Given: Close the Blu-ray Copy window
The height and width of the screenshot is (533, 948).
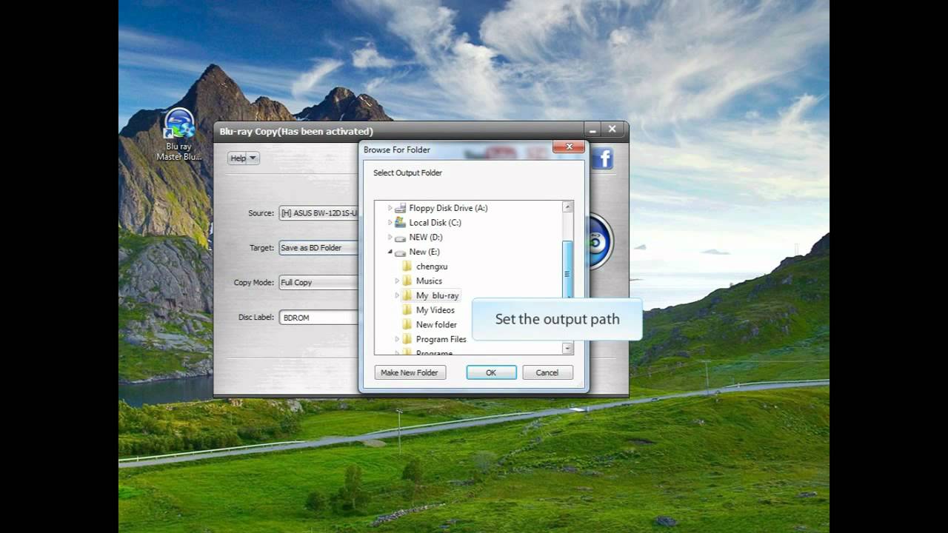Looking at the screenshot, I should pos(612,129).
